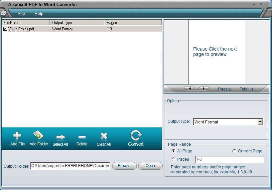Screen dimensions: 272x190
Task: Click the Add Folder icon
Action: [x=39, y=135]
